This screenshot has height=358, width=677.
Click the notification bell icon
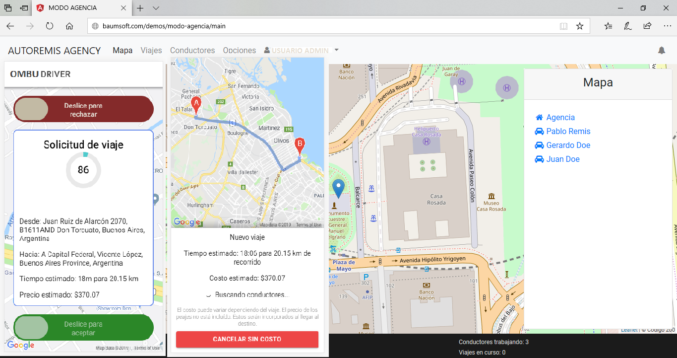coord(661,50)
